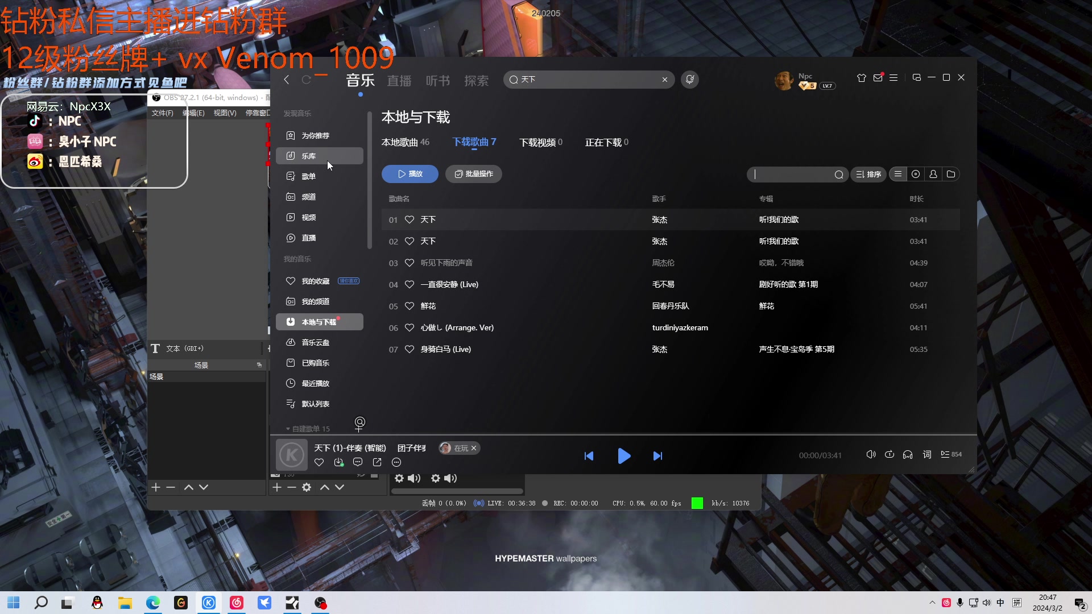Viewport: 1092px width, 614px height.
Task: Switch to the 正在下载 0 tab
Action: pos(607,142)
